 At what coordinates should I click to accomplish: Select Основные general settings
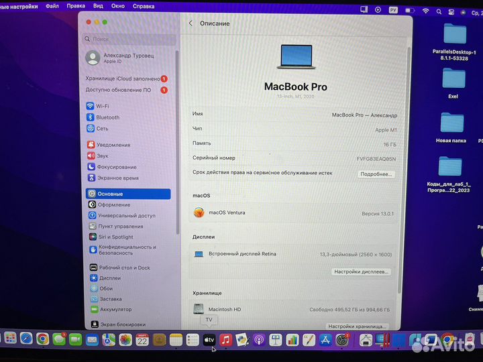(x=128, y=194)
